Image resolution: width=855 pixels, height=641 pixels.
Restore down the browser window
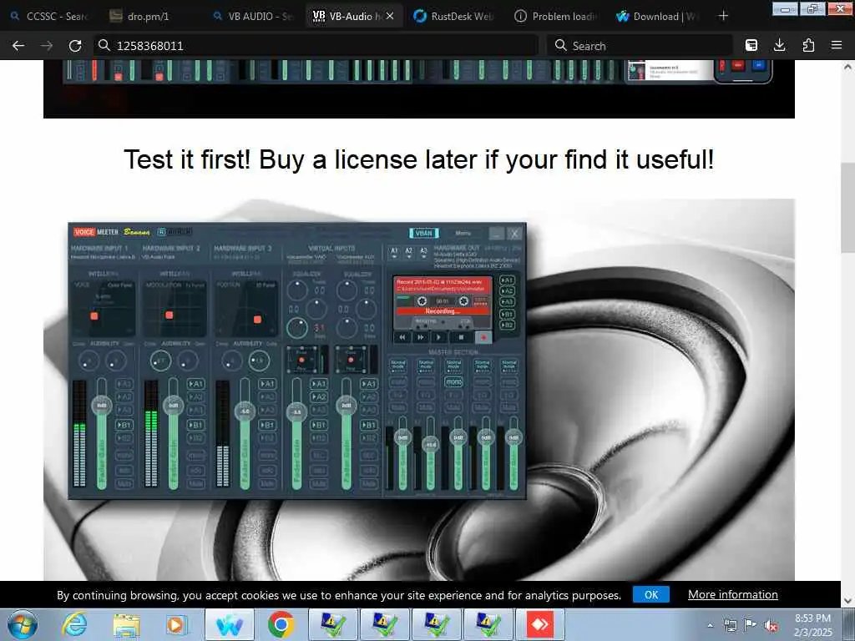(812, 8)
